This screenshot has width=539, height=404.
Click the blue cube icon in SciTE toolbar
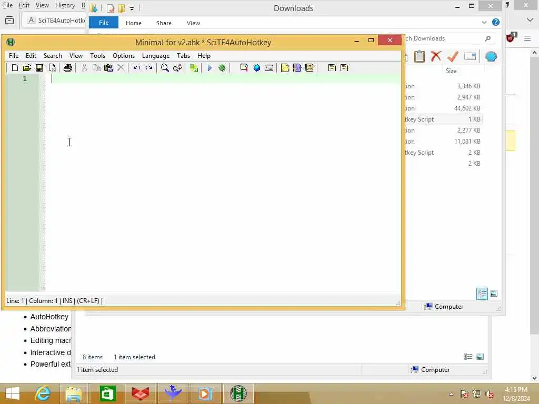click(x=257, y=68)
